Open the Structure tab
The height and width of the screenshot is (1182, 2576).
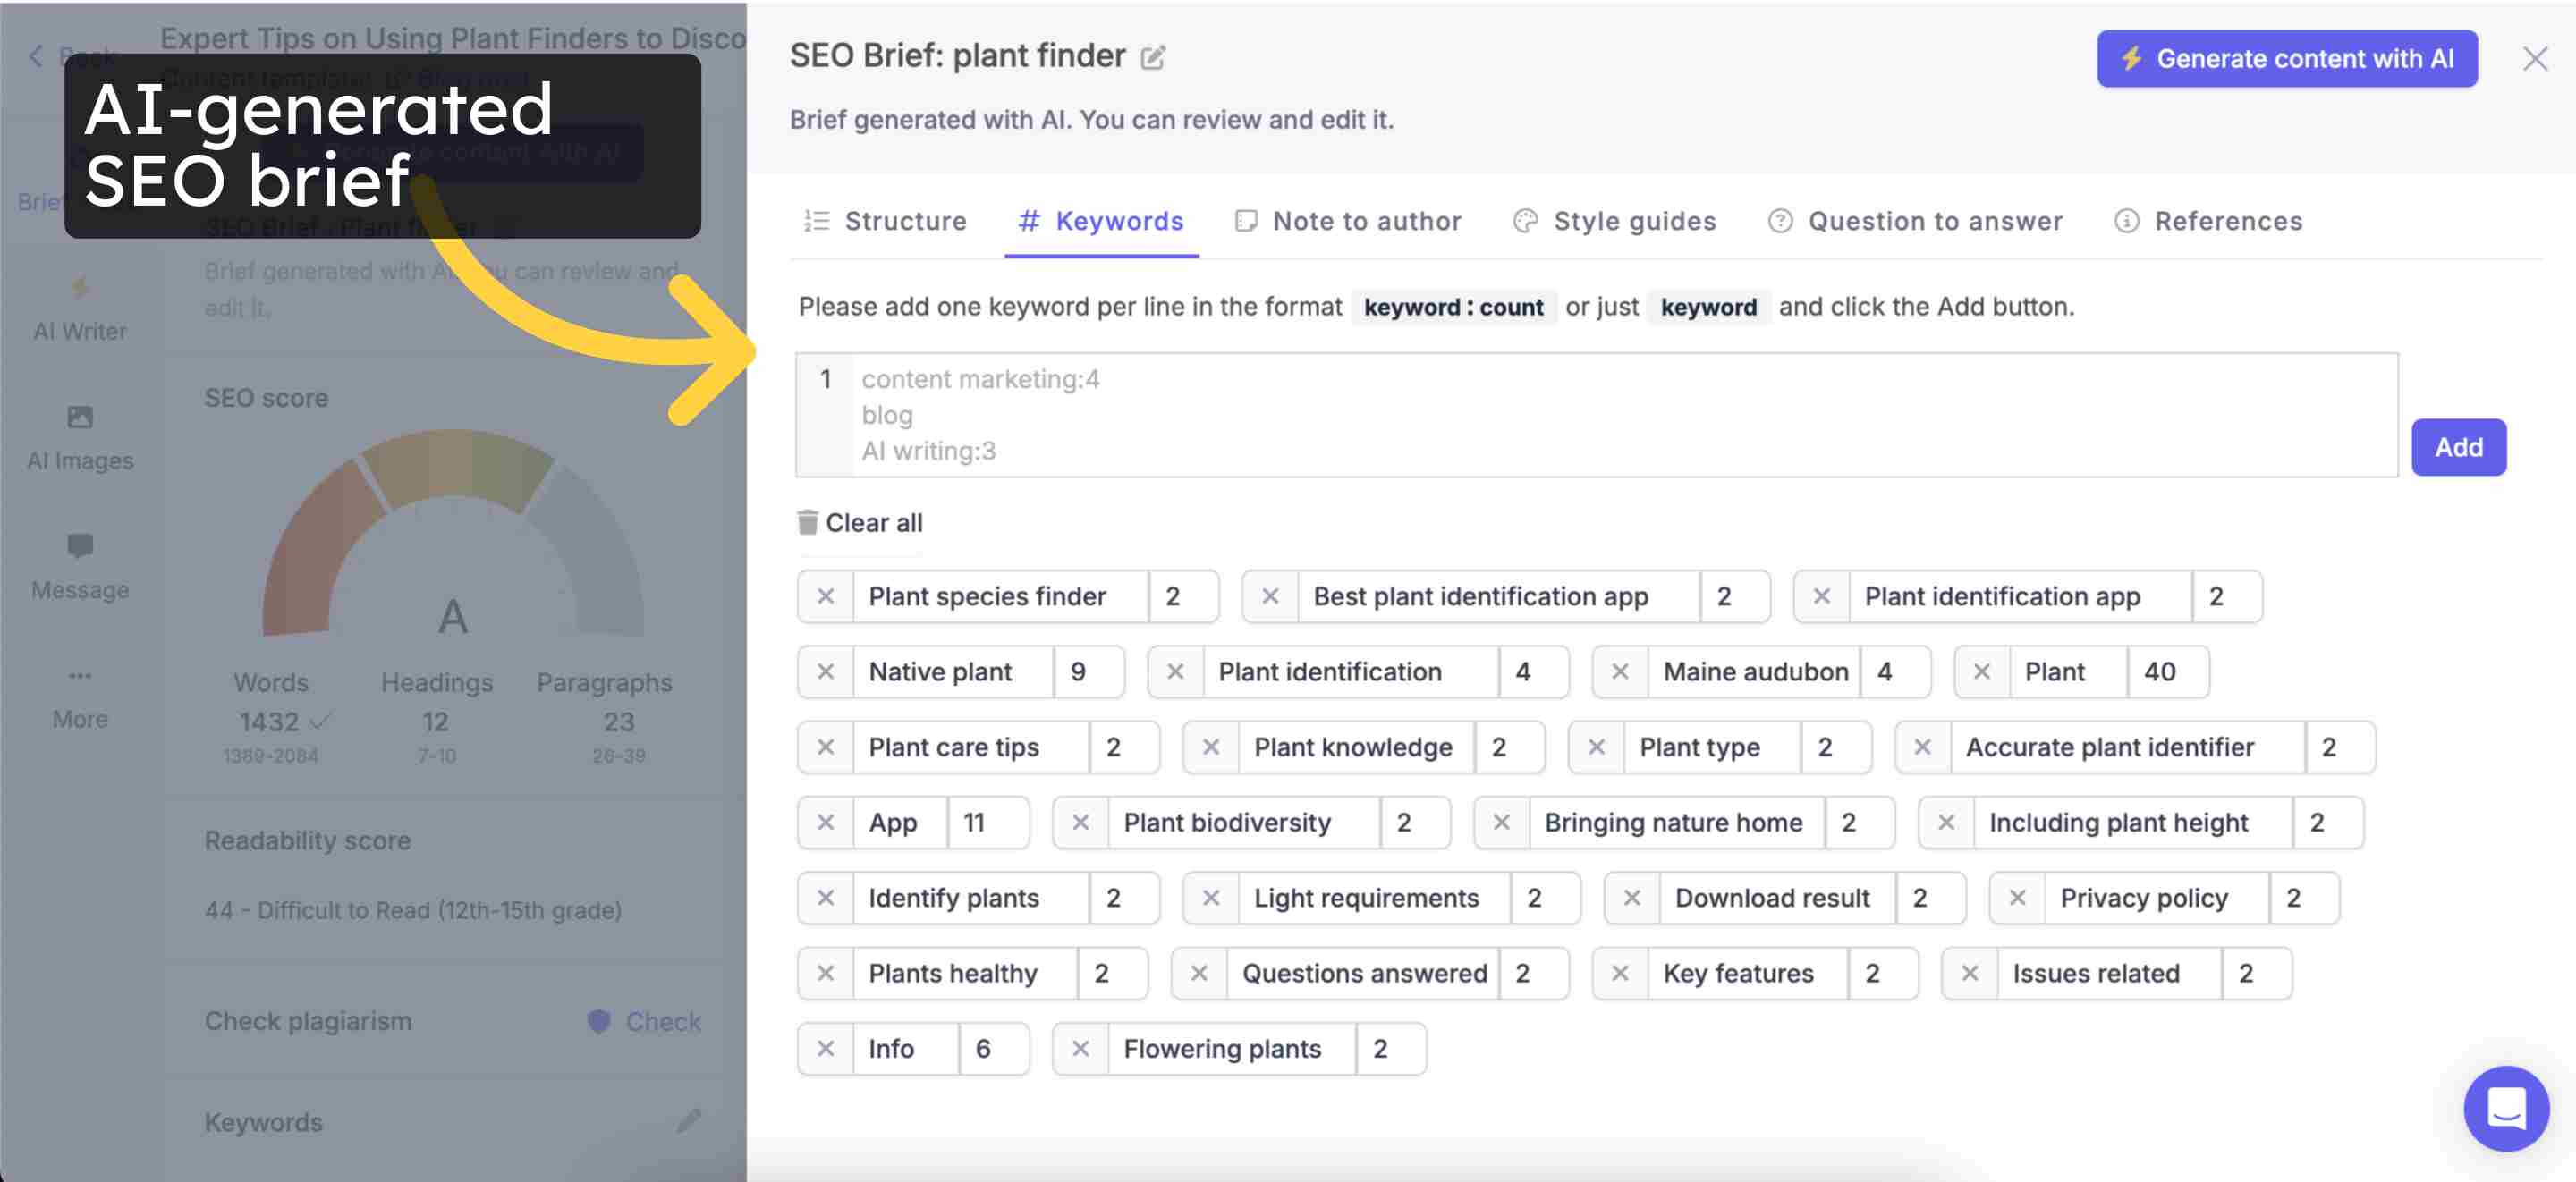coord(886,221)
